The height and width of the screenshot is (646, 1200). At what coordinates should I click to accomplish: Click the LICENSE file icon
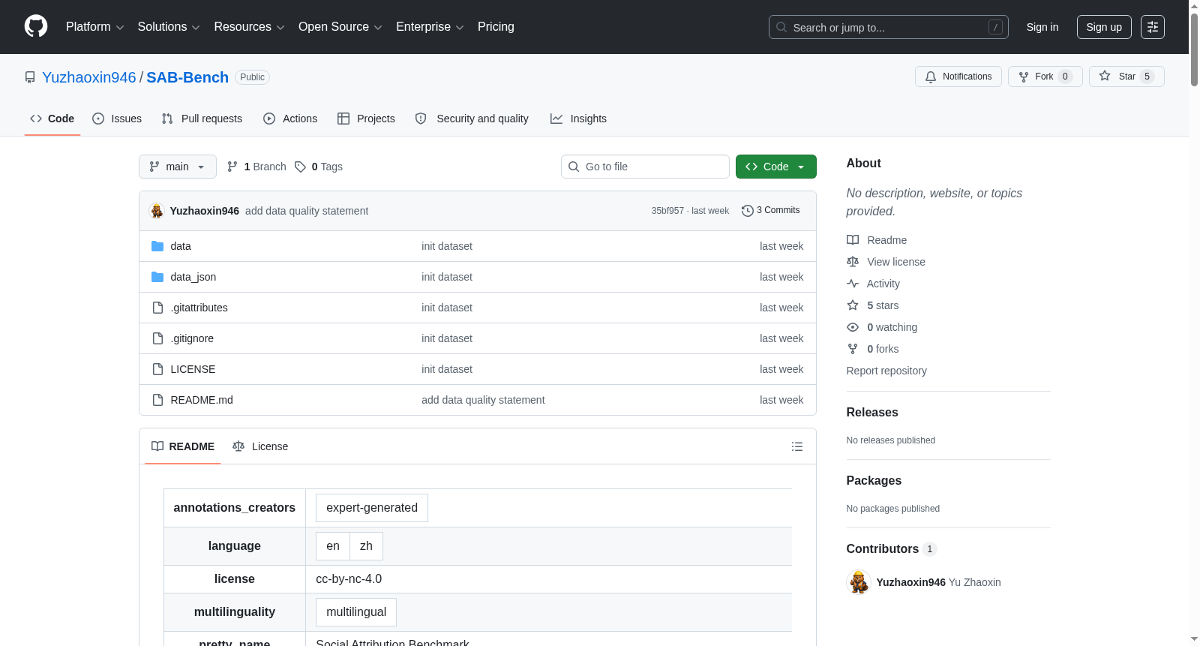(157, 369)
